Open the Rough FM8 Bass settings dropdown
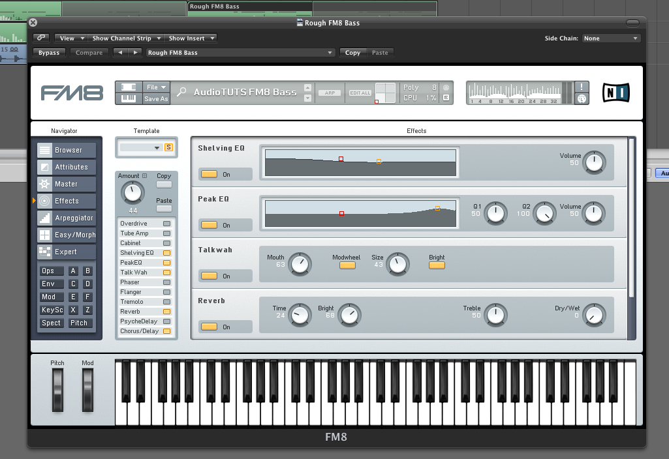669x459 pixels. [x=240, y=53]
